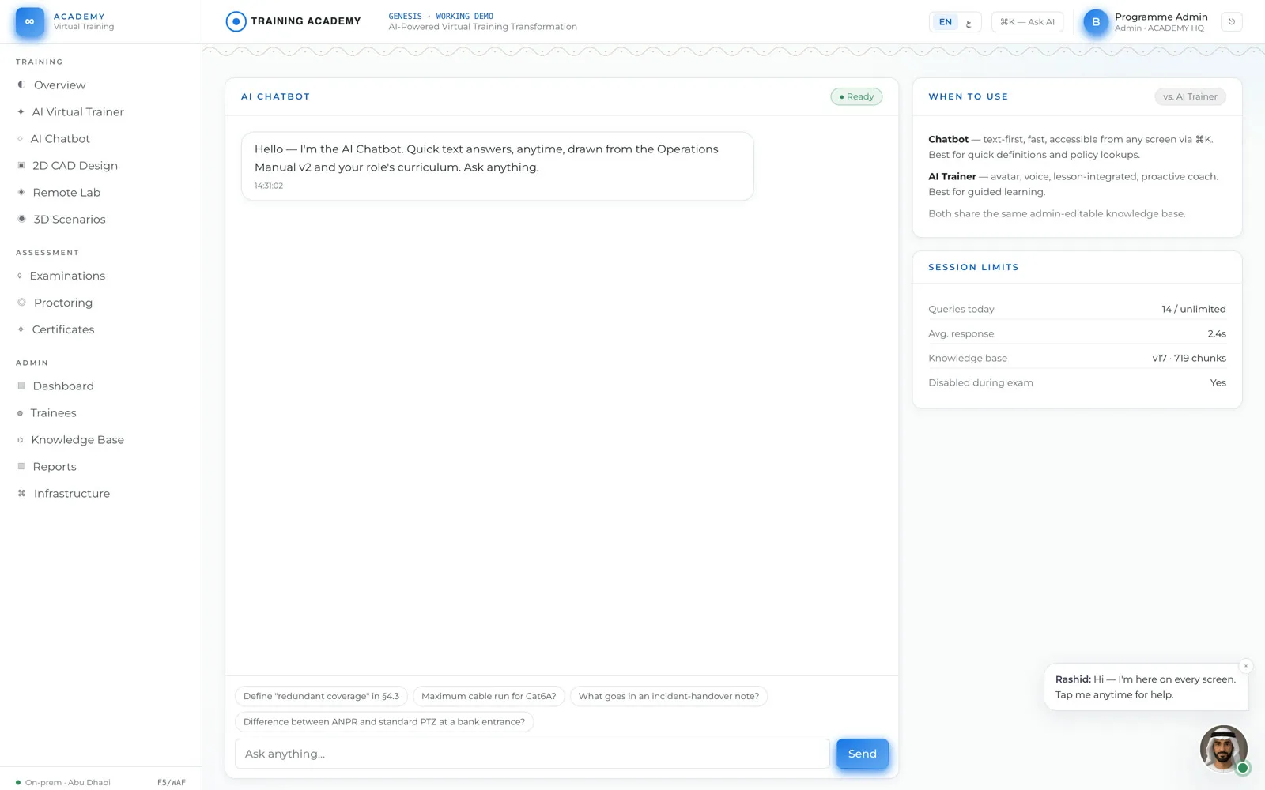Switch language to EN

pos(946,22)
